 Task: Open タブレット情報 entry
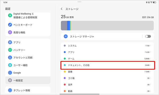tap(28, 90)
